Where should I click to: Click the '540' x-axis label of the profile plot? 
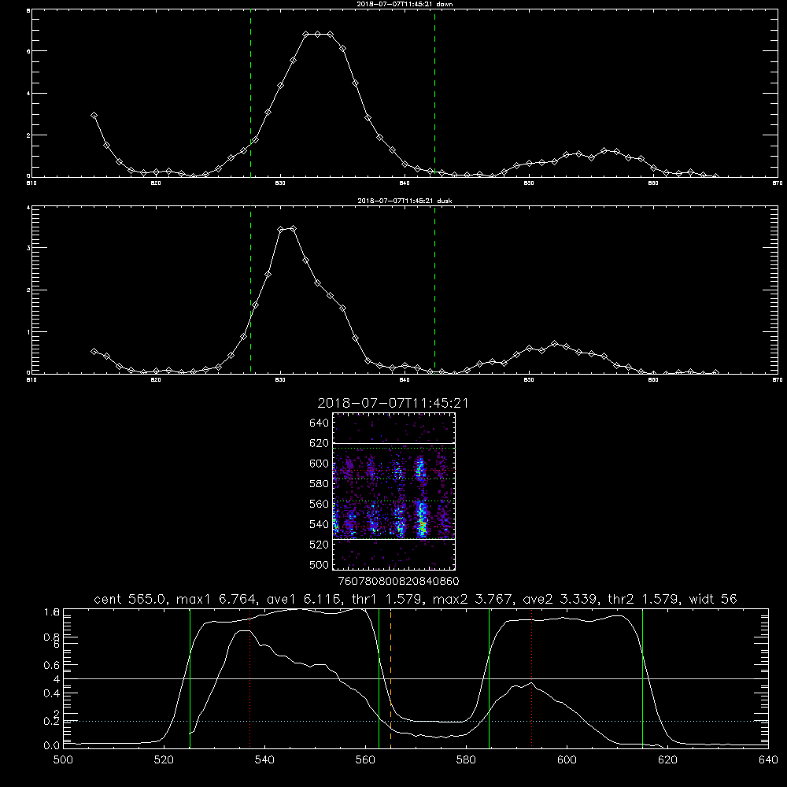[x=264, y=760]
